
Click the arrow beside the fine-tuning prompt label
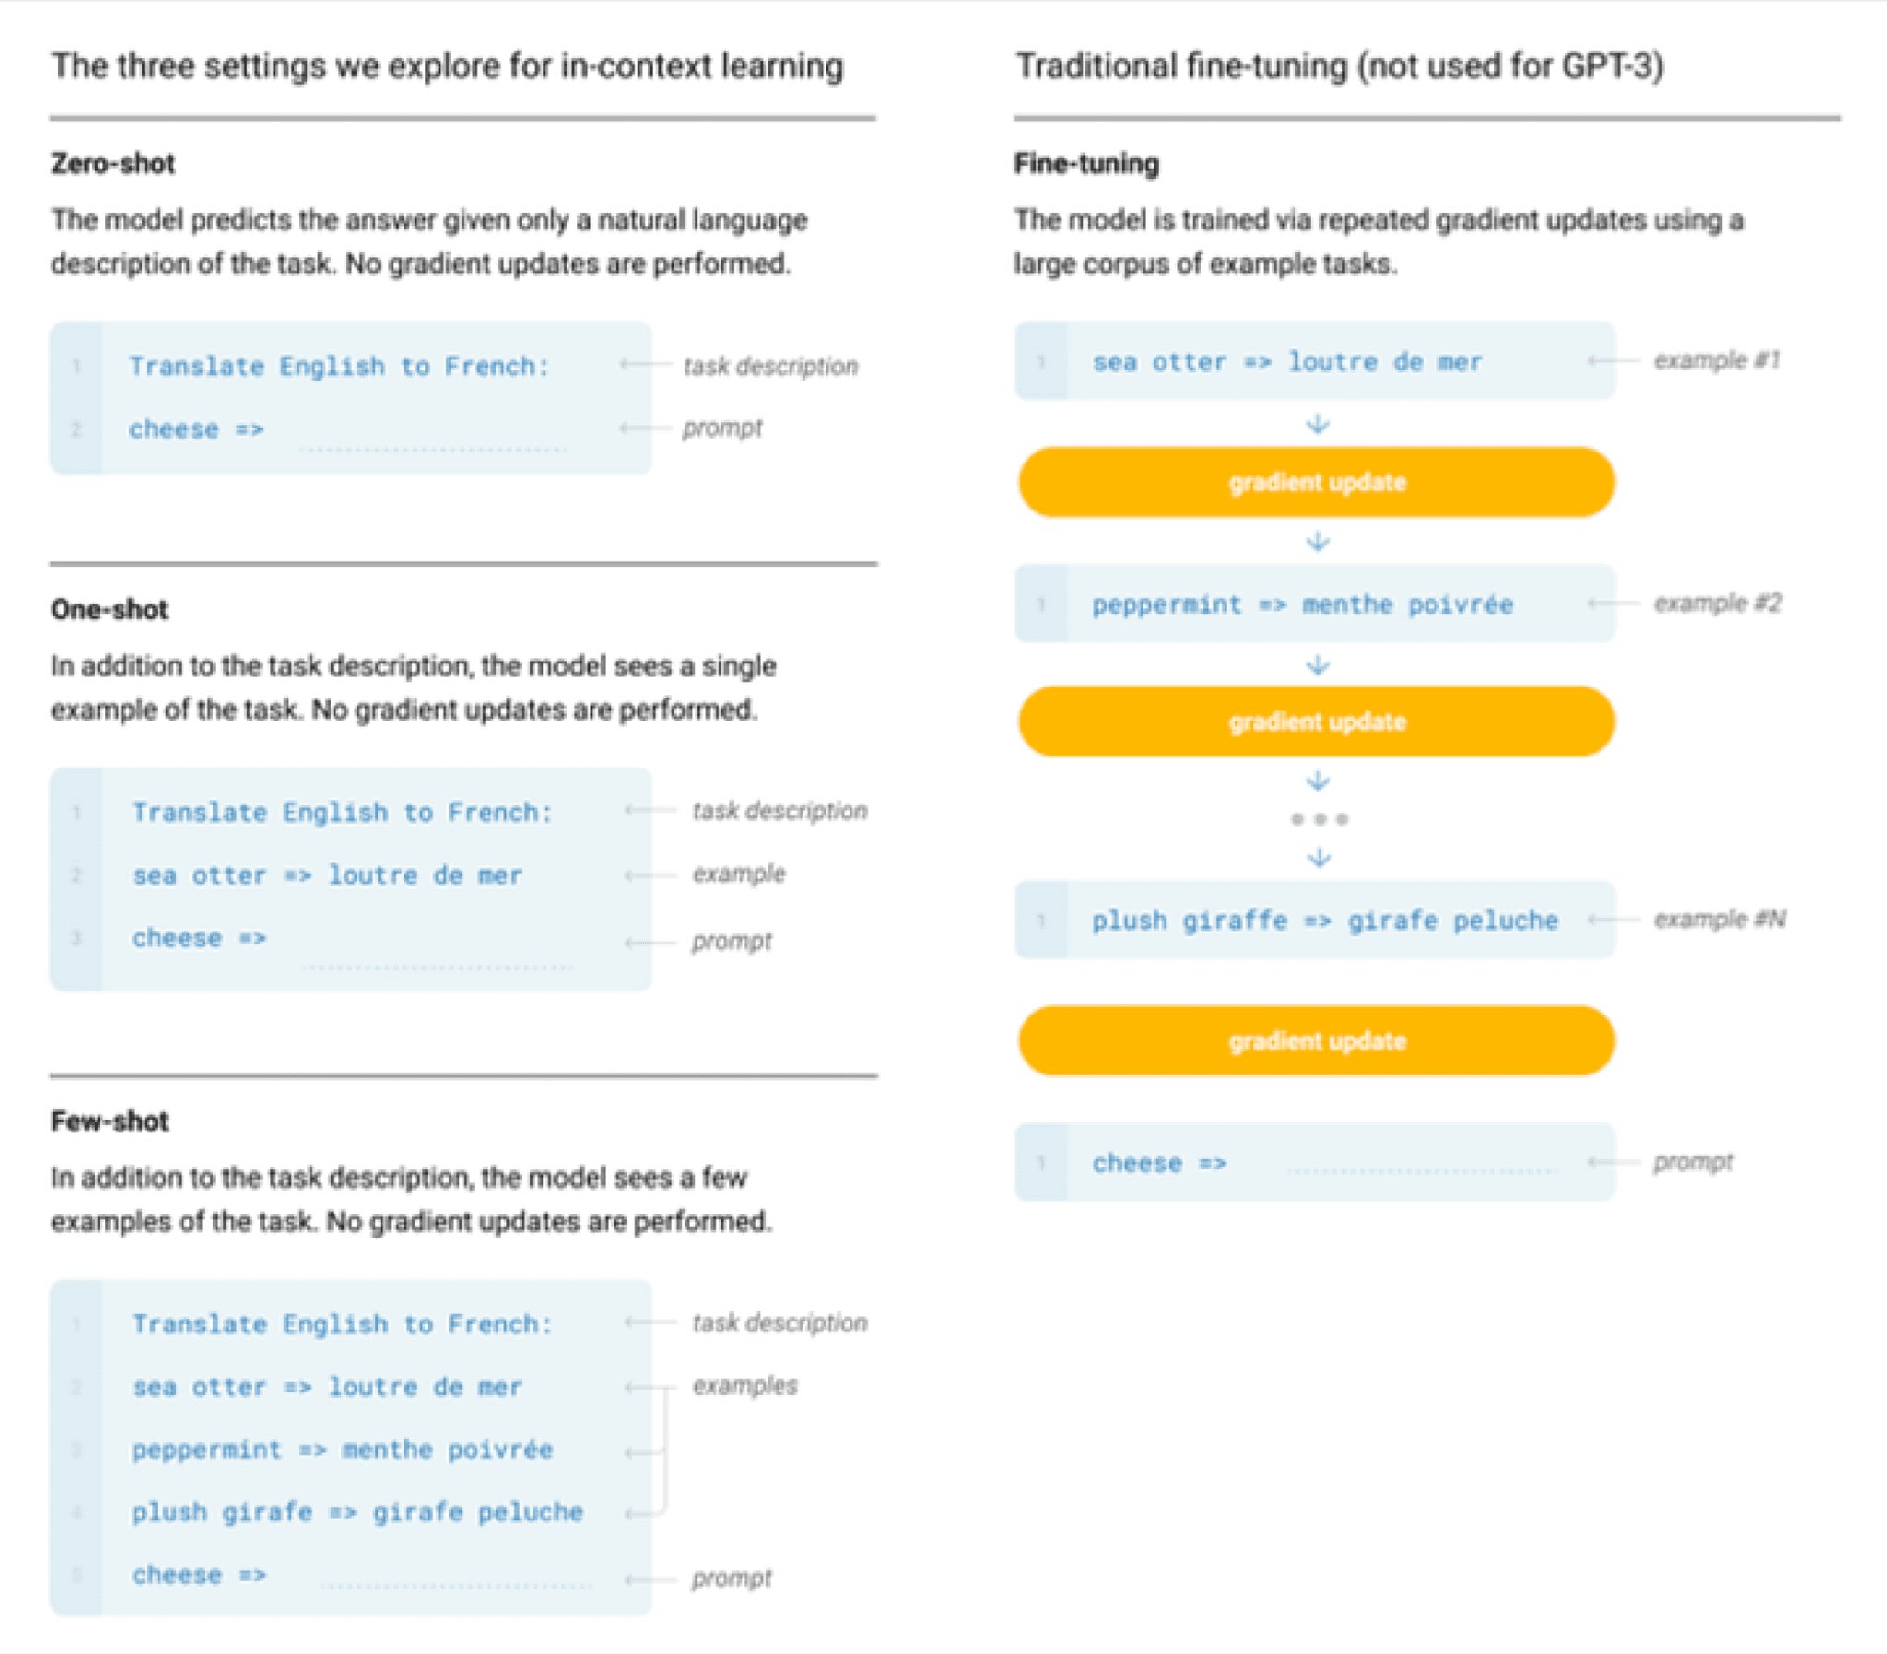[1614, 1162]
